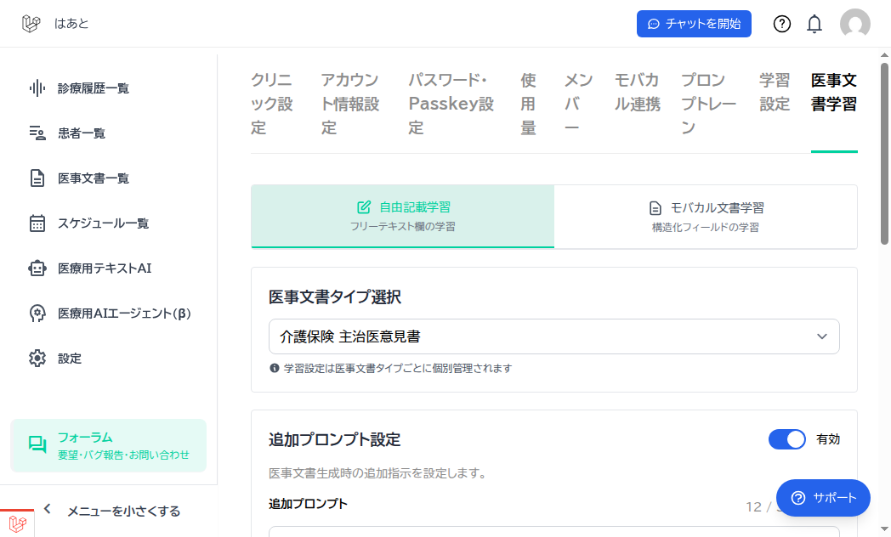Screen dimensions: 891x537
Task: Click the サポート floating button
Action: pyautogui.click(x=823, y=498)
